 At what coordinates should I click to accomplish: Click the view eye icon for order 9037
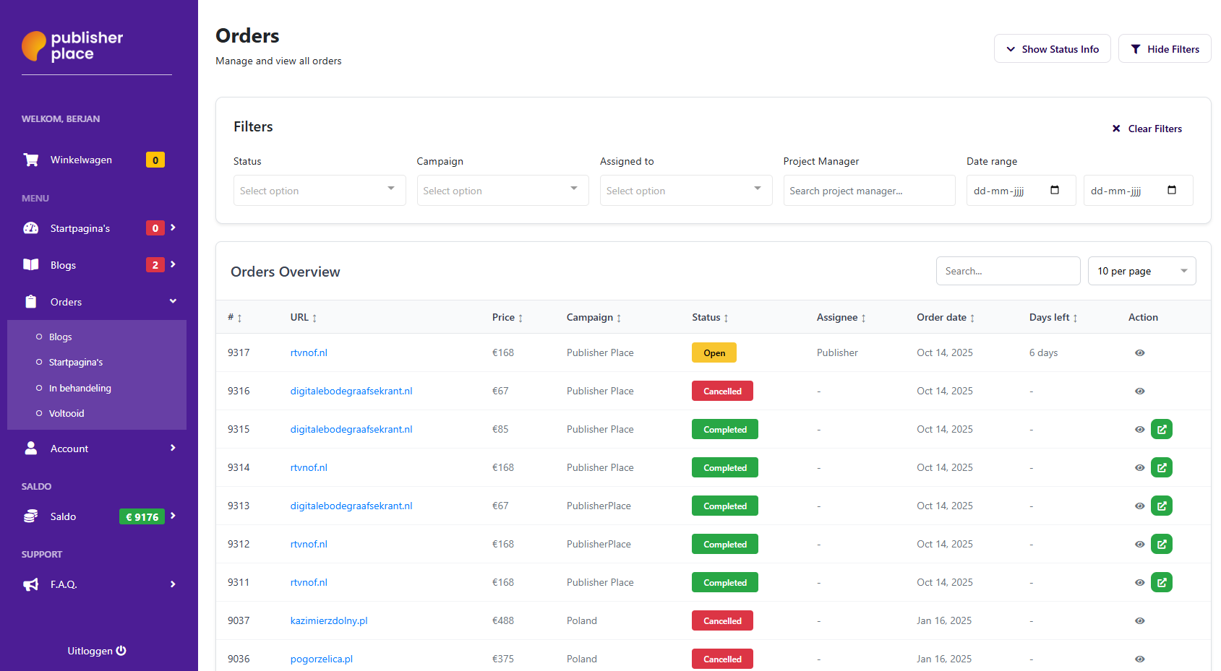coord(1139,621)
